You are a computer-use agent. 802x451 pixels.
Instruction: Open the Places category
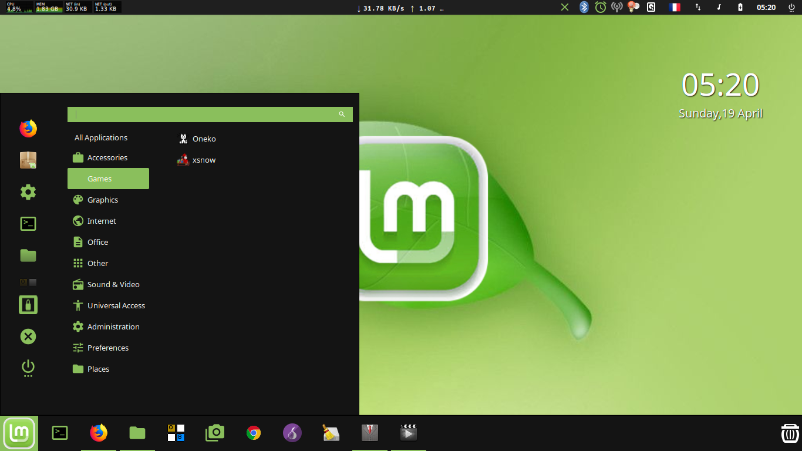tap(108, 369)
